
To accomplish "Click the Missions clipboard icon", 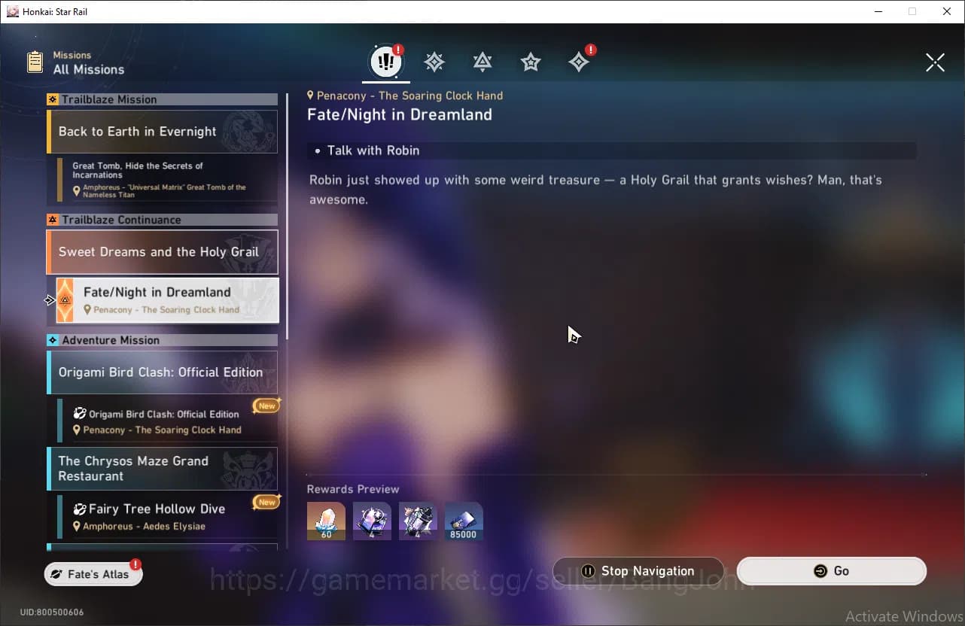I will 35,62.
